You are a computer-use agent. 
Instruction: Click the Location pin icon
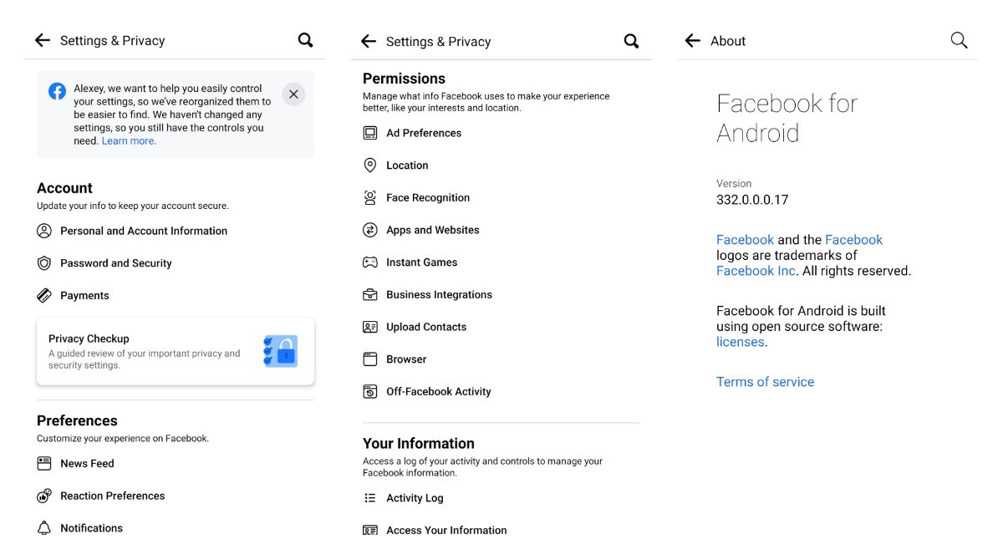(x=370, y=165)
